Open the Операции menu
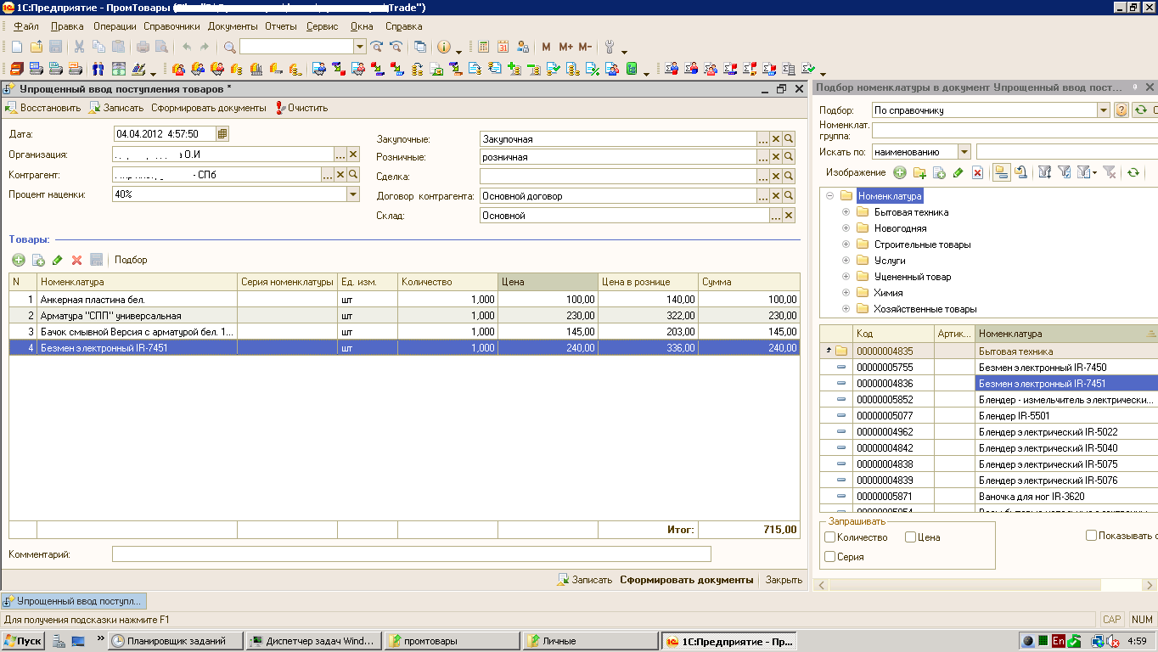1158x652 pixels. pyautogui.click(x=115, y=26)
